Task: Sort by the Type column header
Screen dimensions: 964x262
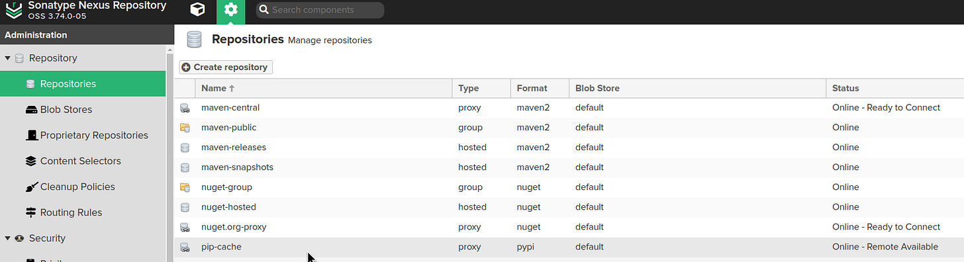Action: pyautogui.click(x=481, y=88)
